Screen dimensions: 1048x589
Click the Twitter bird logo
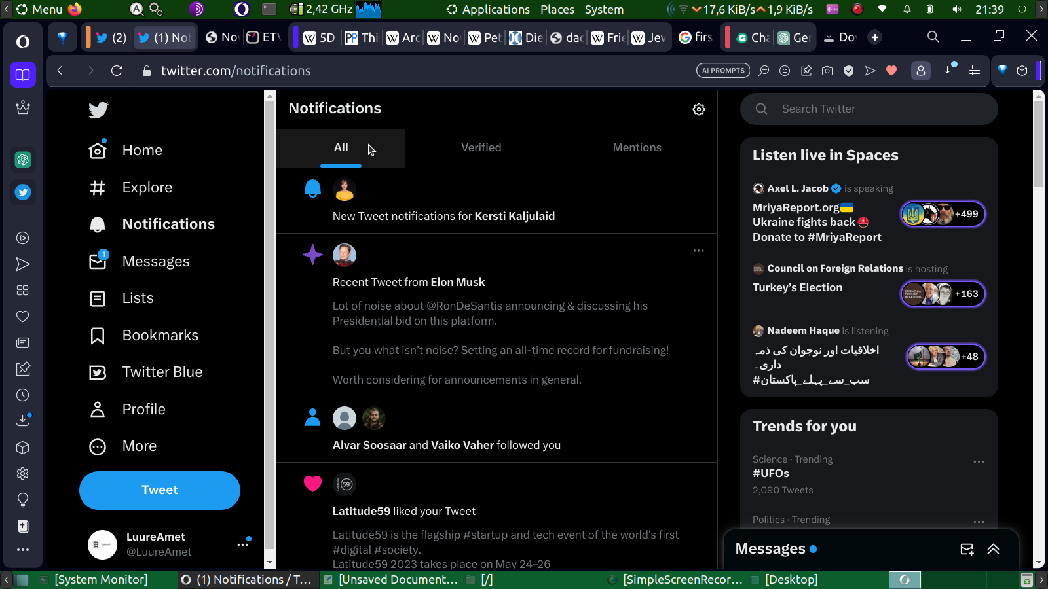[x=98, y=110]
